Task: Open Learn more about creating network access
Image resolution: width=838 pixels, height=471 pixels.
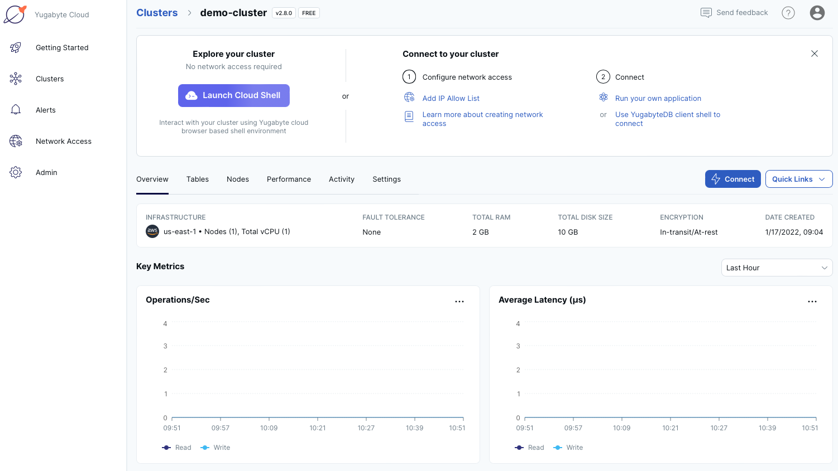Action: coord(482,119)
